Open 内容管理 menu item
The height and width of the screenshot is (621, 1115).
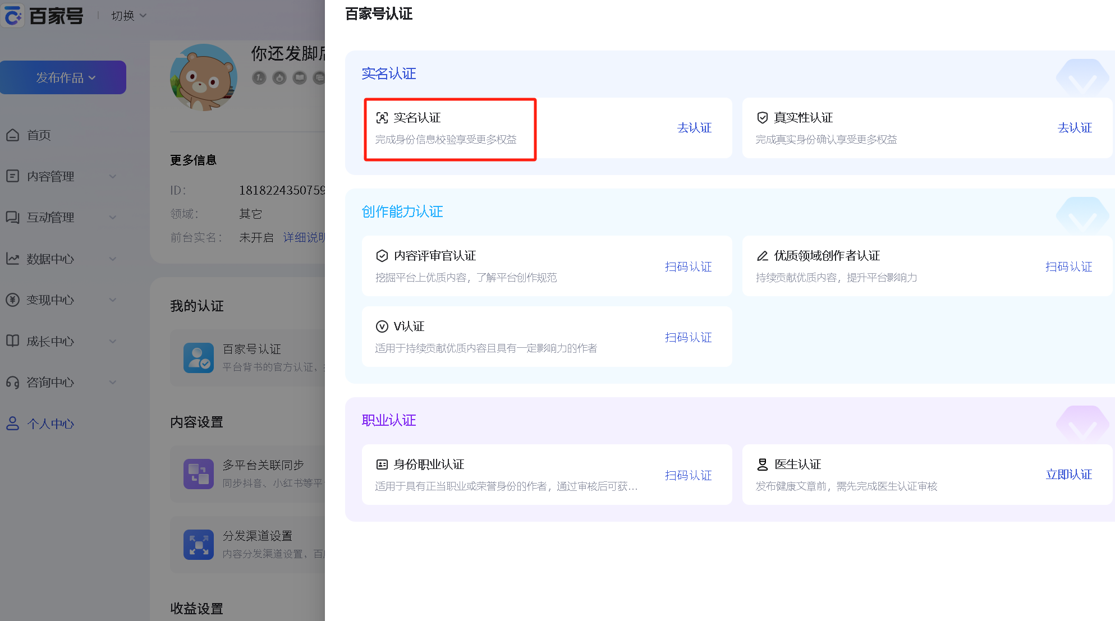pyautogui.click(x=51, y=176)
